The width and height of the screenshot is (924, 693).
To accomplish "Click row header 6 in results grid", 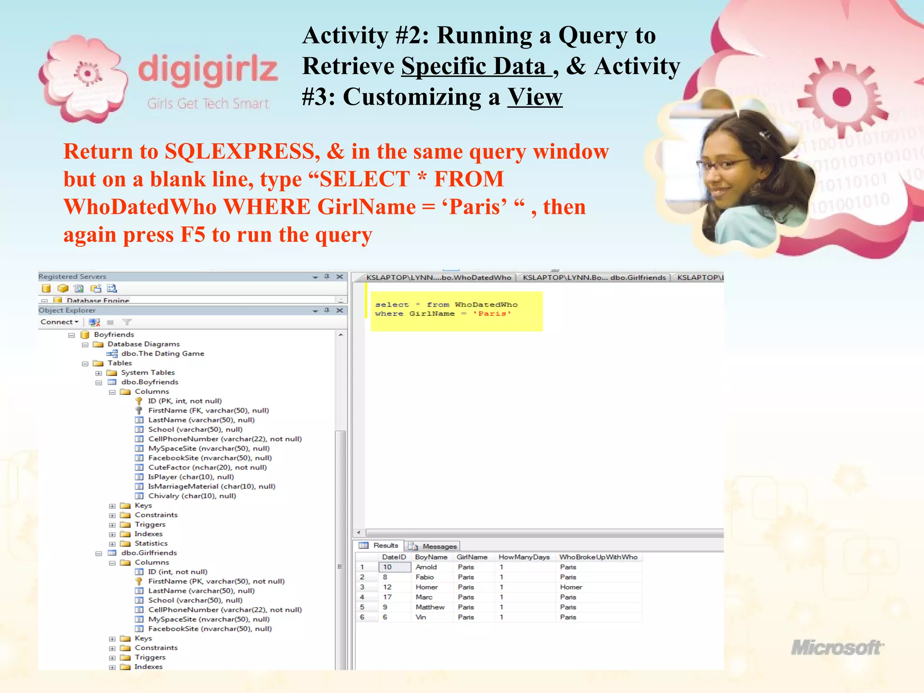I will coord(367,617).
